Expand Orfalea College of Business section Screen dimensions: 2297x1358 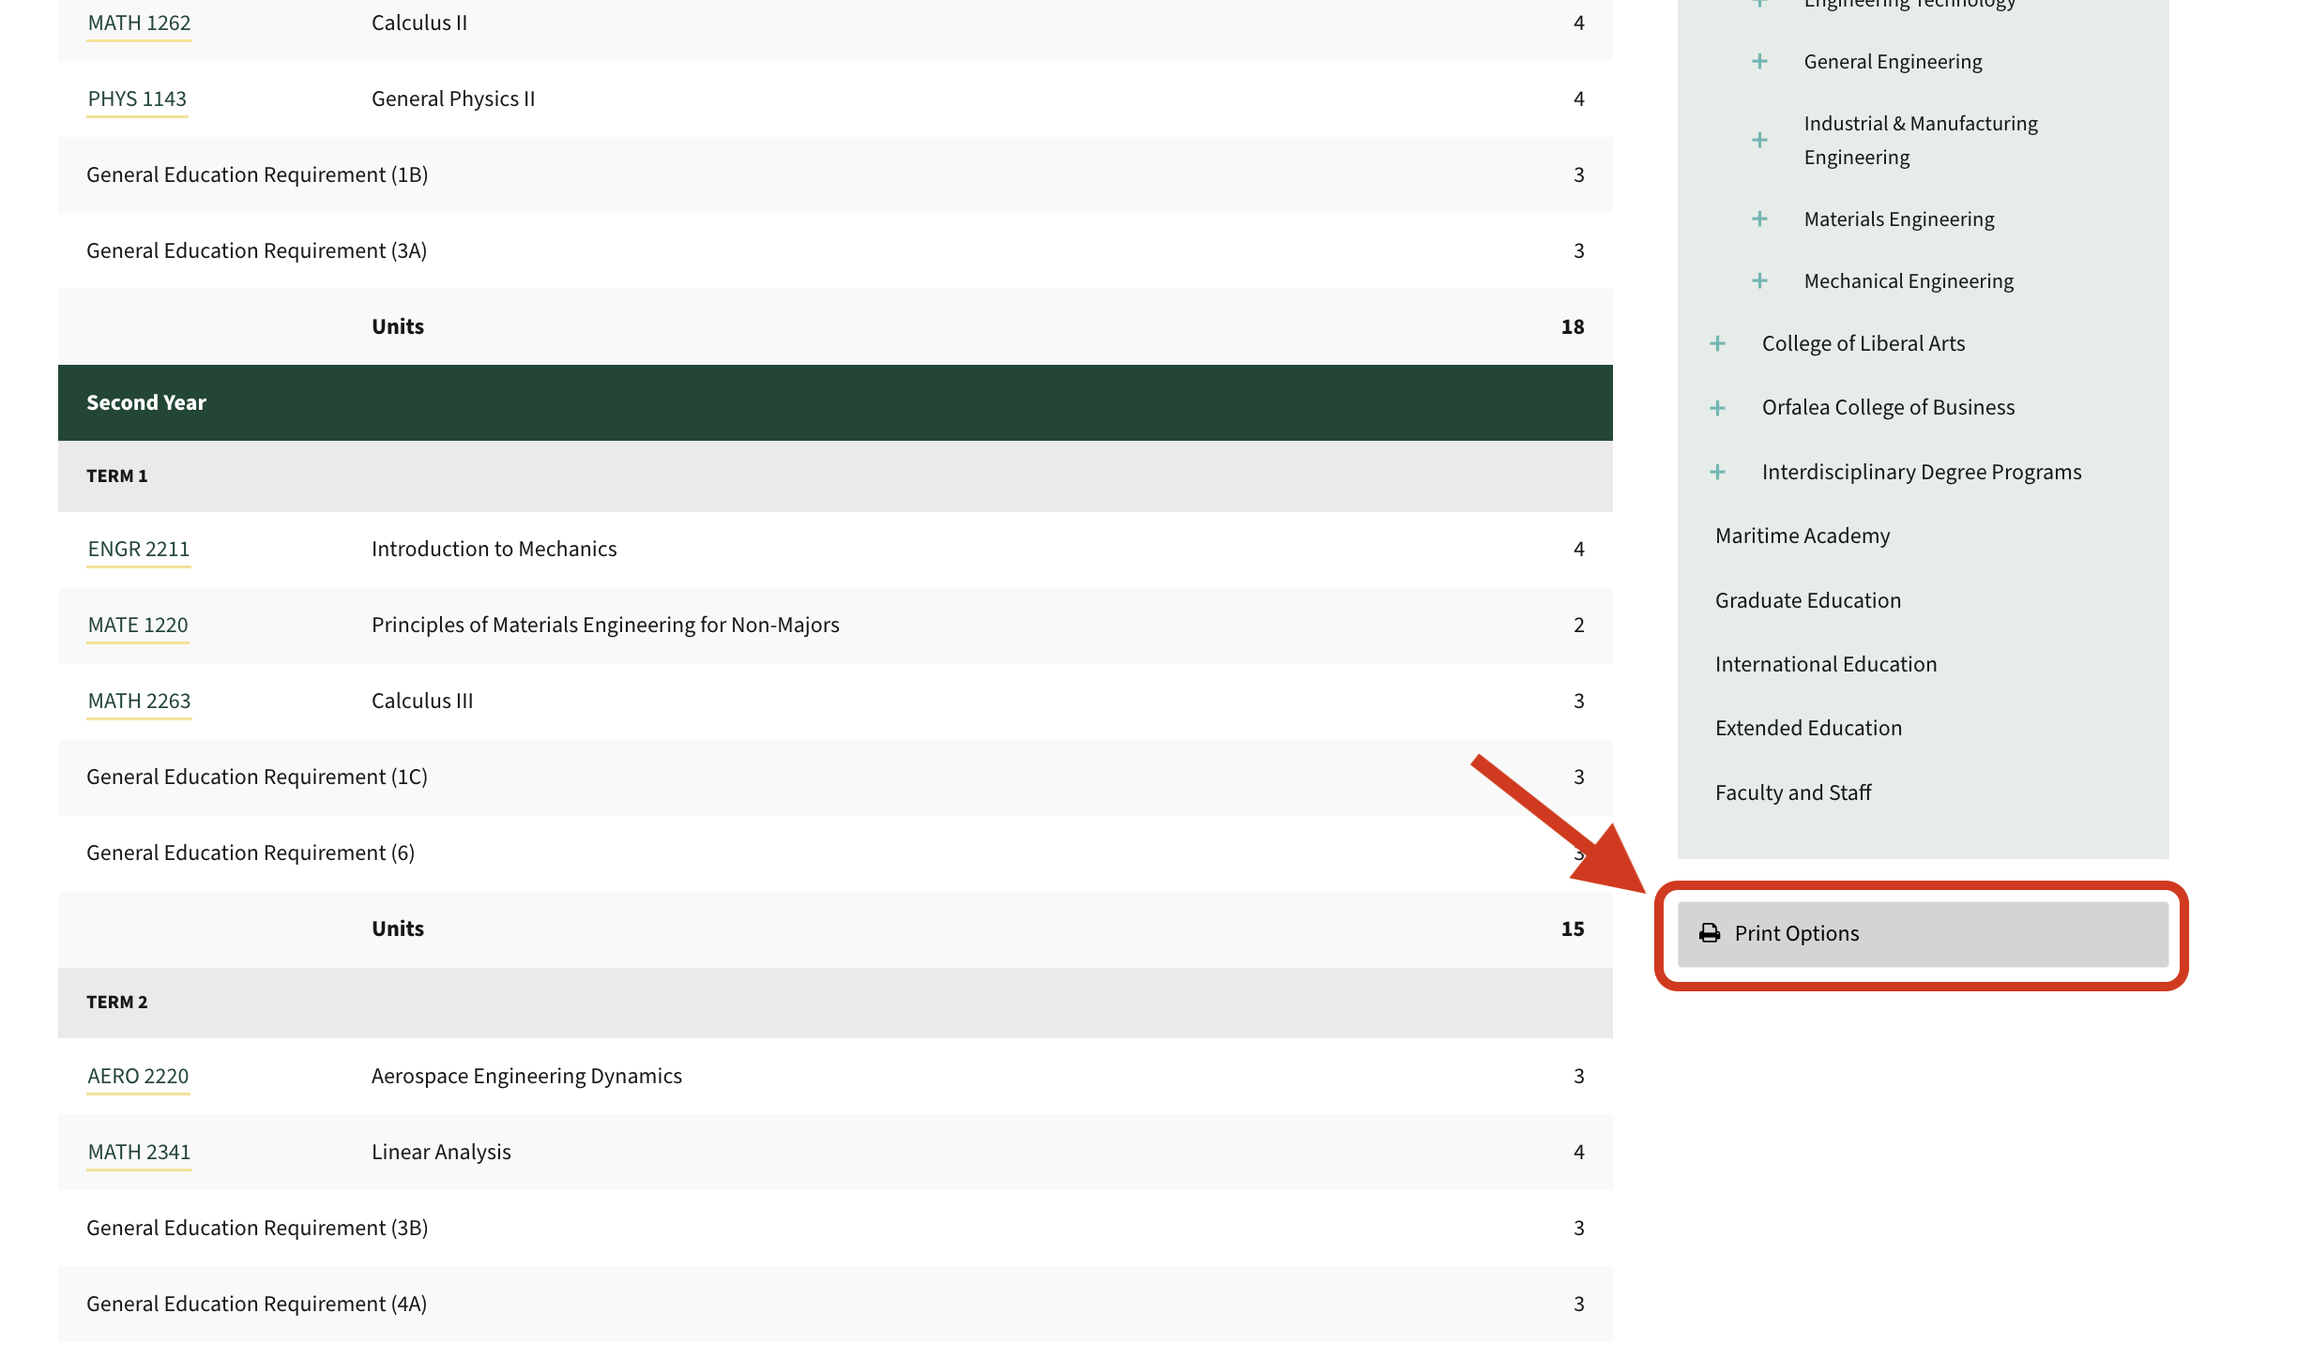(1717, 408)
